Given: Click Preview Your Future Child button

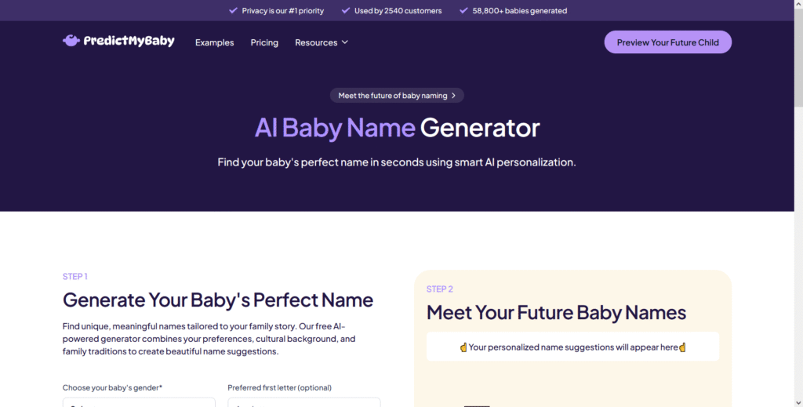Looking at the screenshot, I should coord(668,42).
